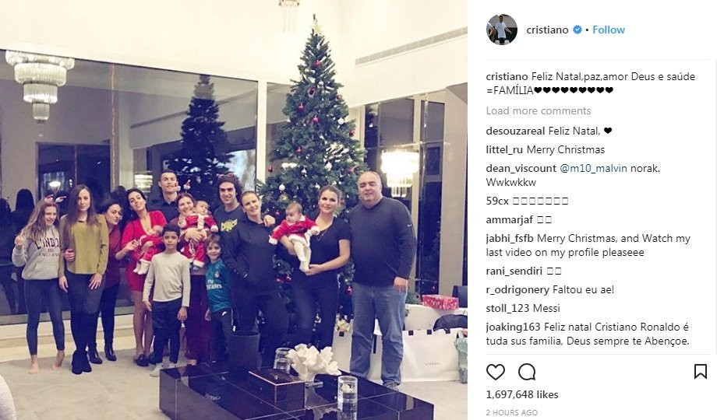717x420 pixels.
Task: Open the 59cx commenter profile
Action: click(497, 201)
